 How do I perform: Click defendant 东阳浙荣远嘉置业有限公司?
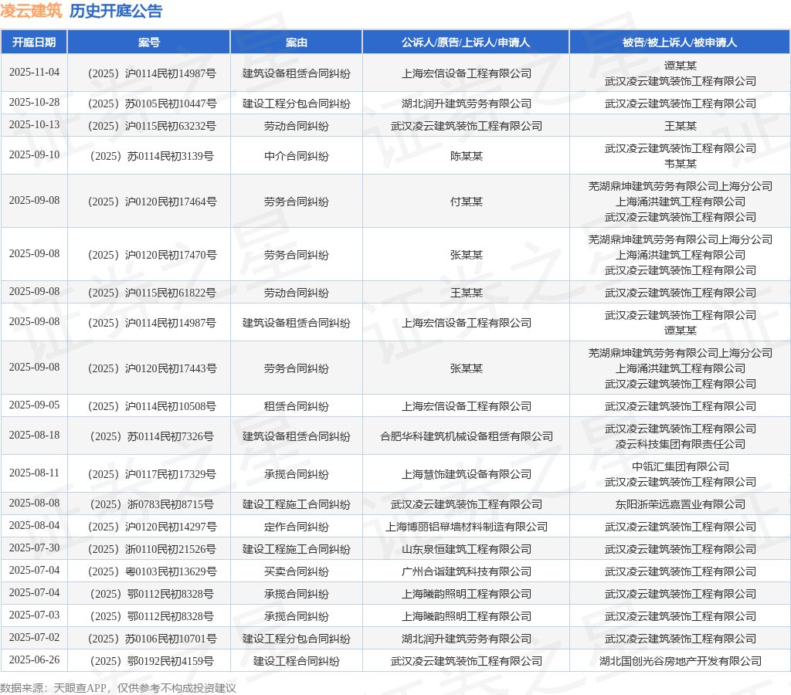(x=680, y=504)
